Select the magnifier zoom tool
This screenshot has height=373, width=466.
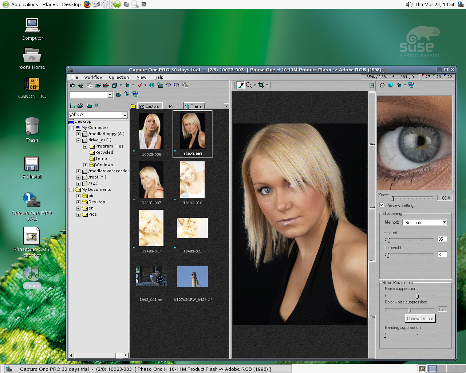pyautogui.click(x=249, y=85)
